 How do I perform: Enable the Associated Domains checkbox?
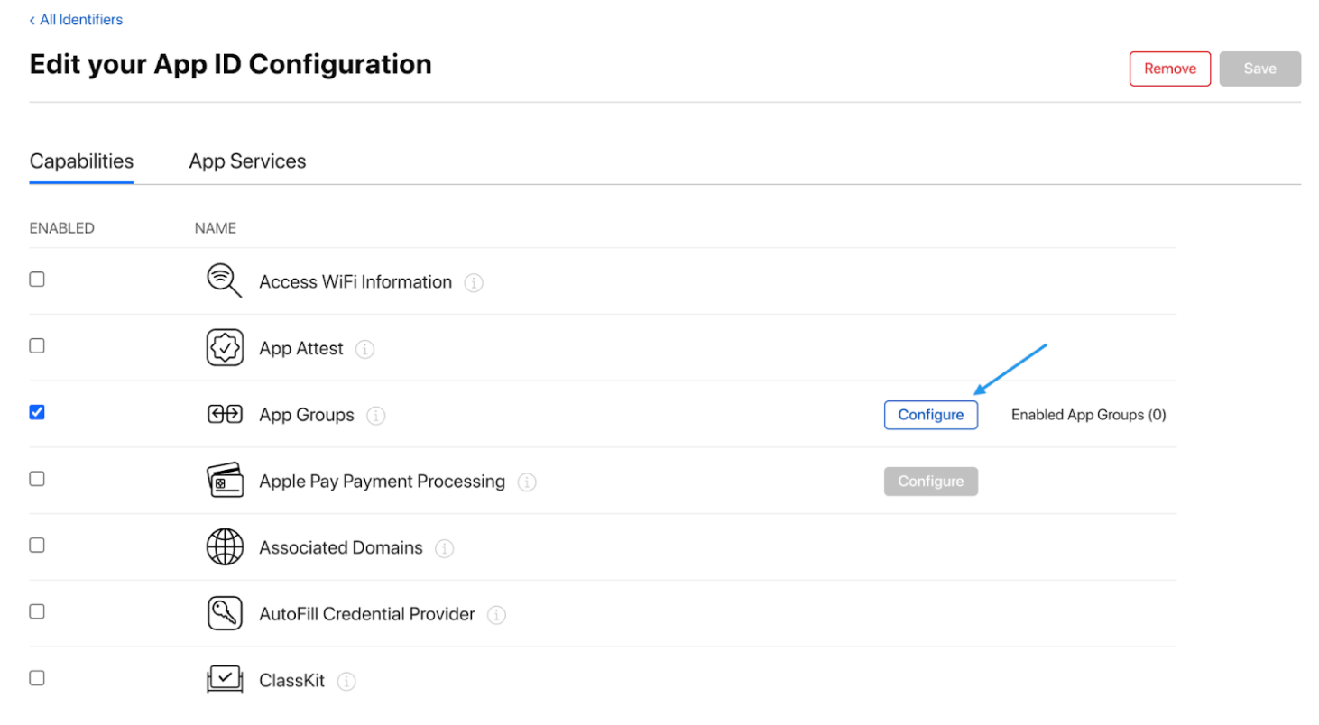tap(37, 545)
